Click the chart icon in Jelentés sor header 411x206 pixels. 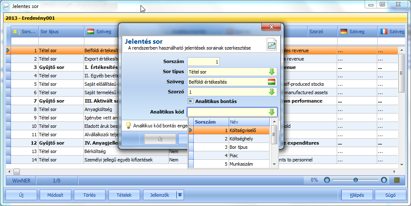click(272, 44)
